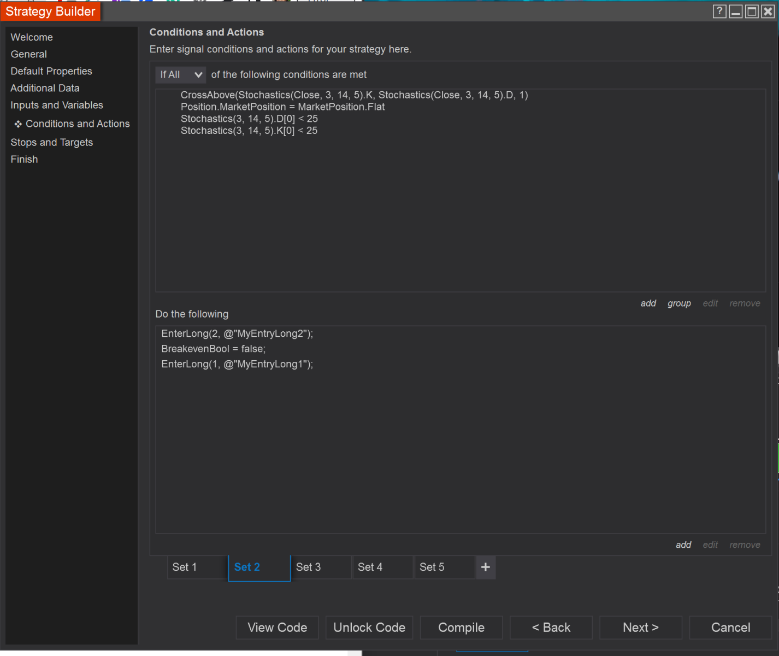This screenshot has height=656, width=779.
Task: Open Default Properties section
Action: tap(51, 71)
